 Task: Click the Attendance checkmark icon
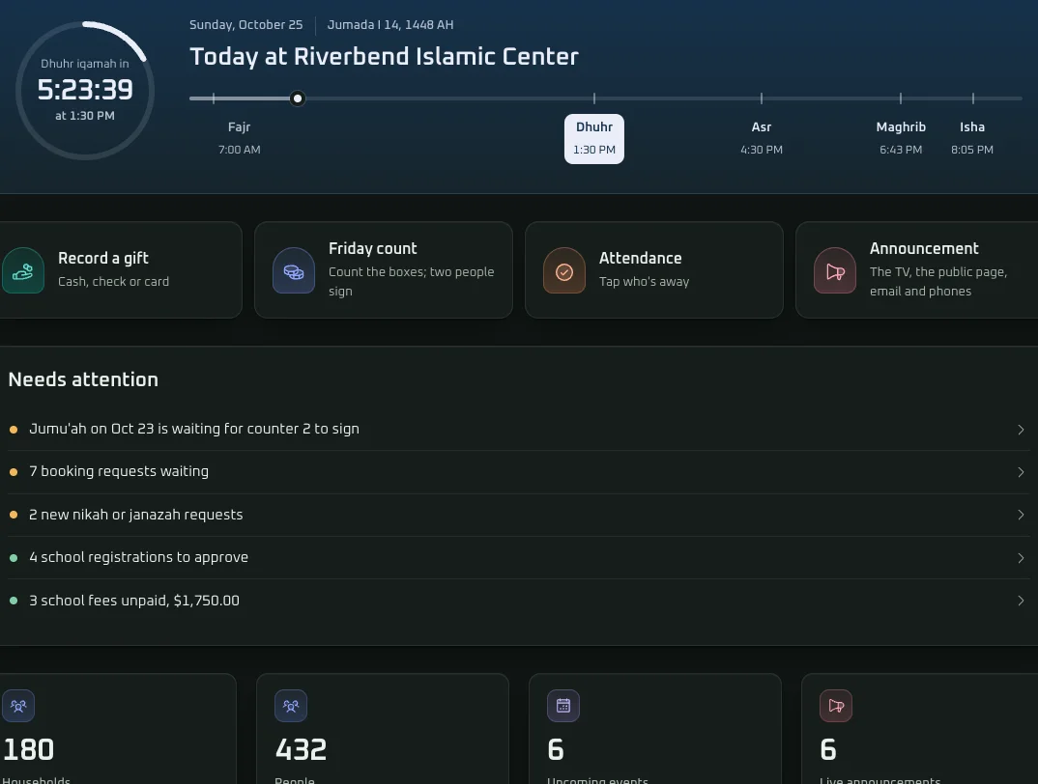click(x=564, y=270)
